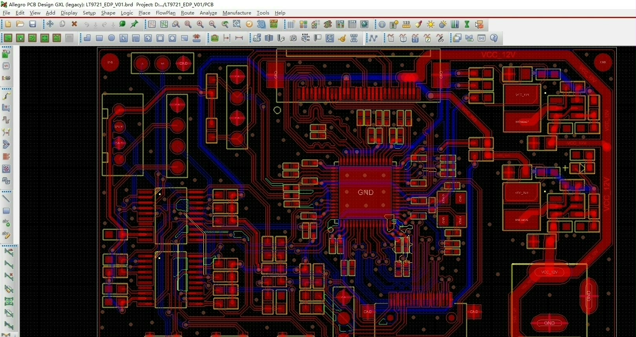Select the Move tool with four arrows
Image resolution: width=636 pixels, height=337 pixels.
[50, 24]
